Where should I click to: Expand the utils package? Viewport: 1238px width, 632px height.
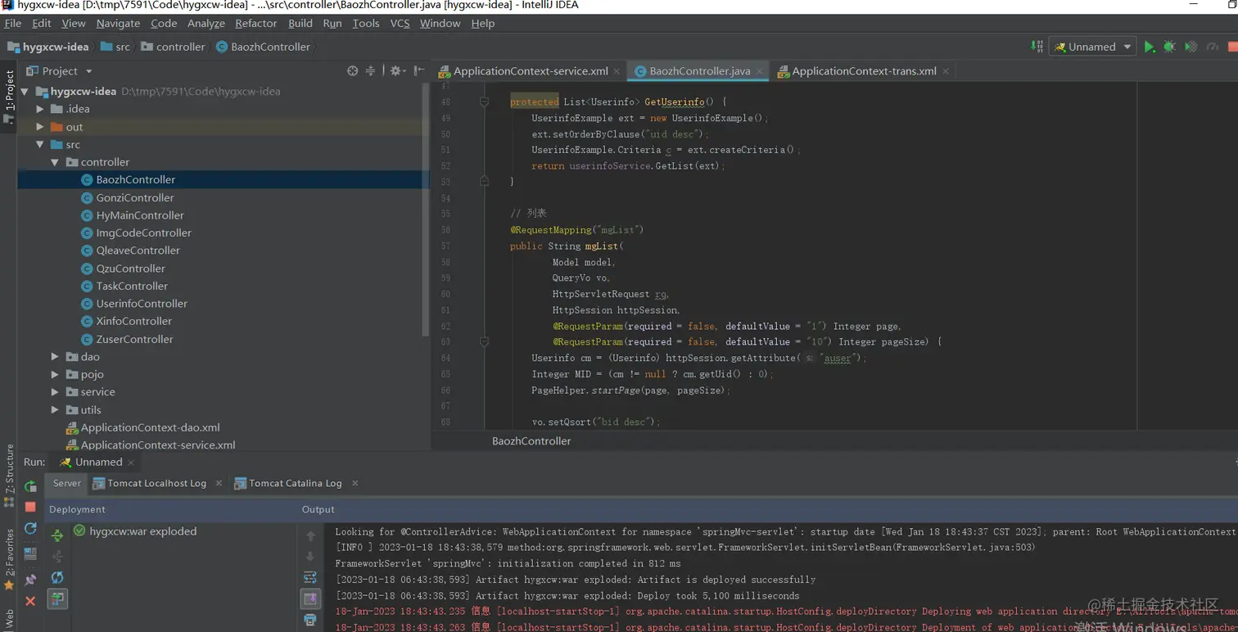pyautogui.click(x=55, y=410)
